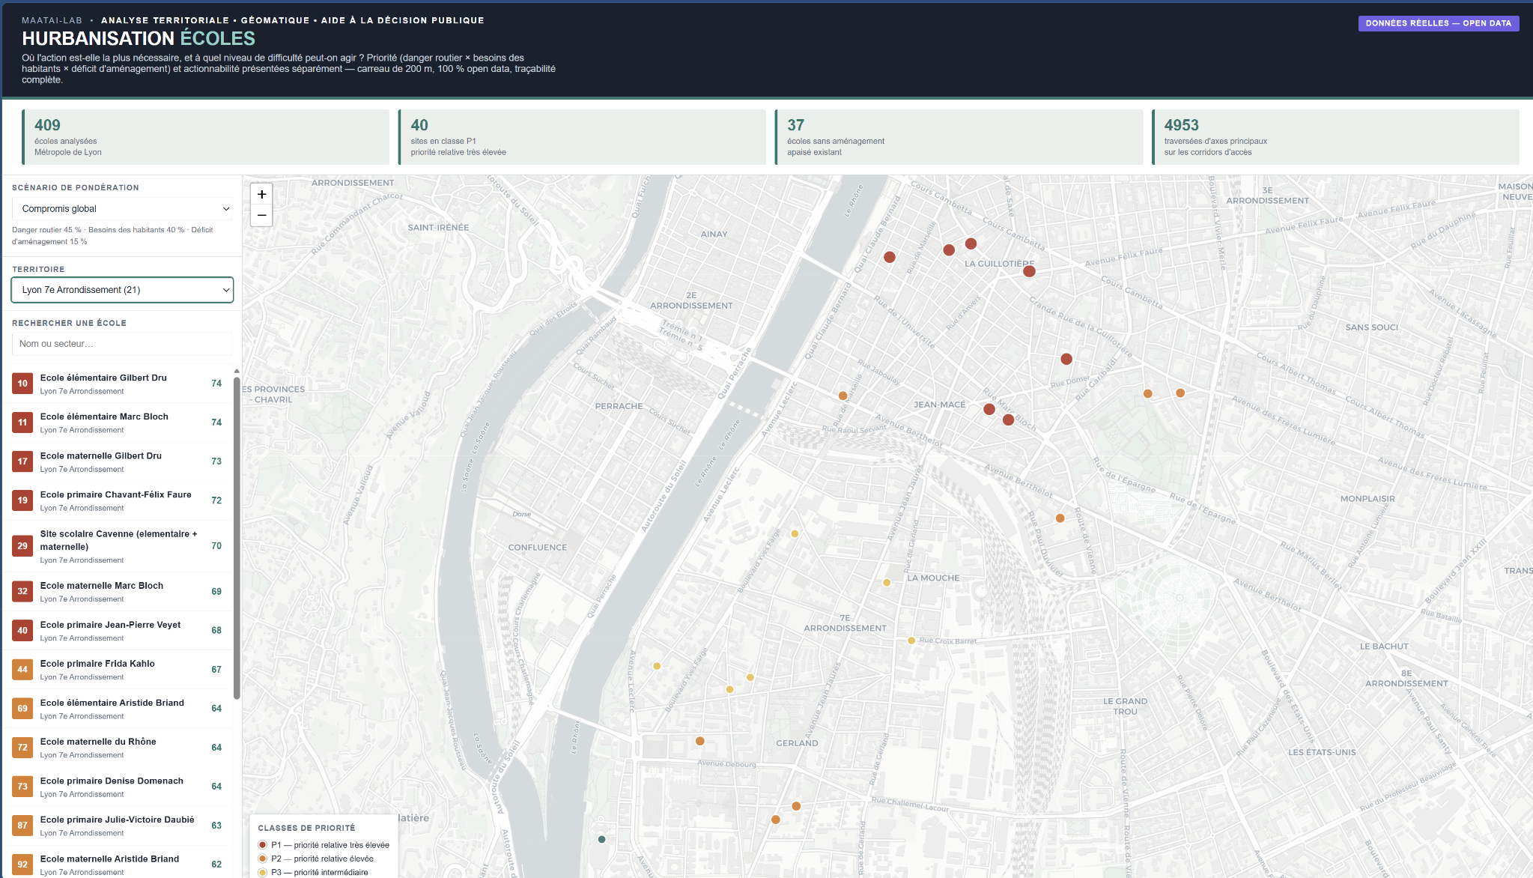Click the CLASSES DE PRIORITÉ legend heading
This screenshot has width=1533, height=878.
pyautogui.click(x=306, y=828)
